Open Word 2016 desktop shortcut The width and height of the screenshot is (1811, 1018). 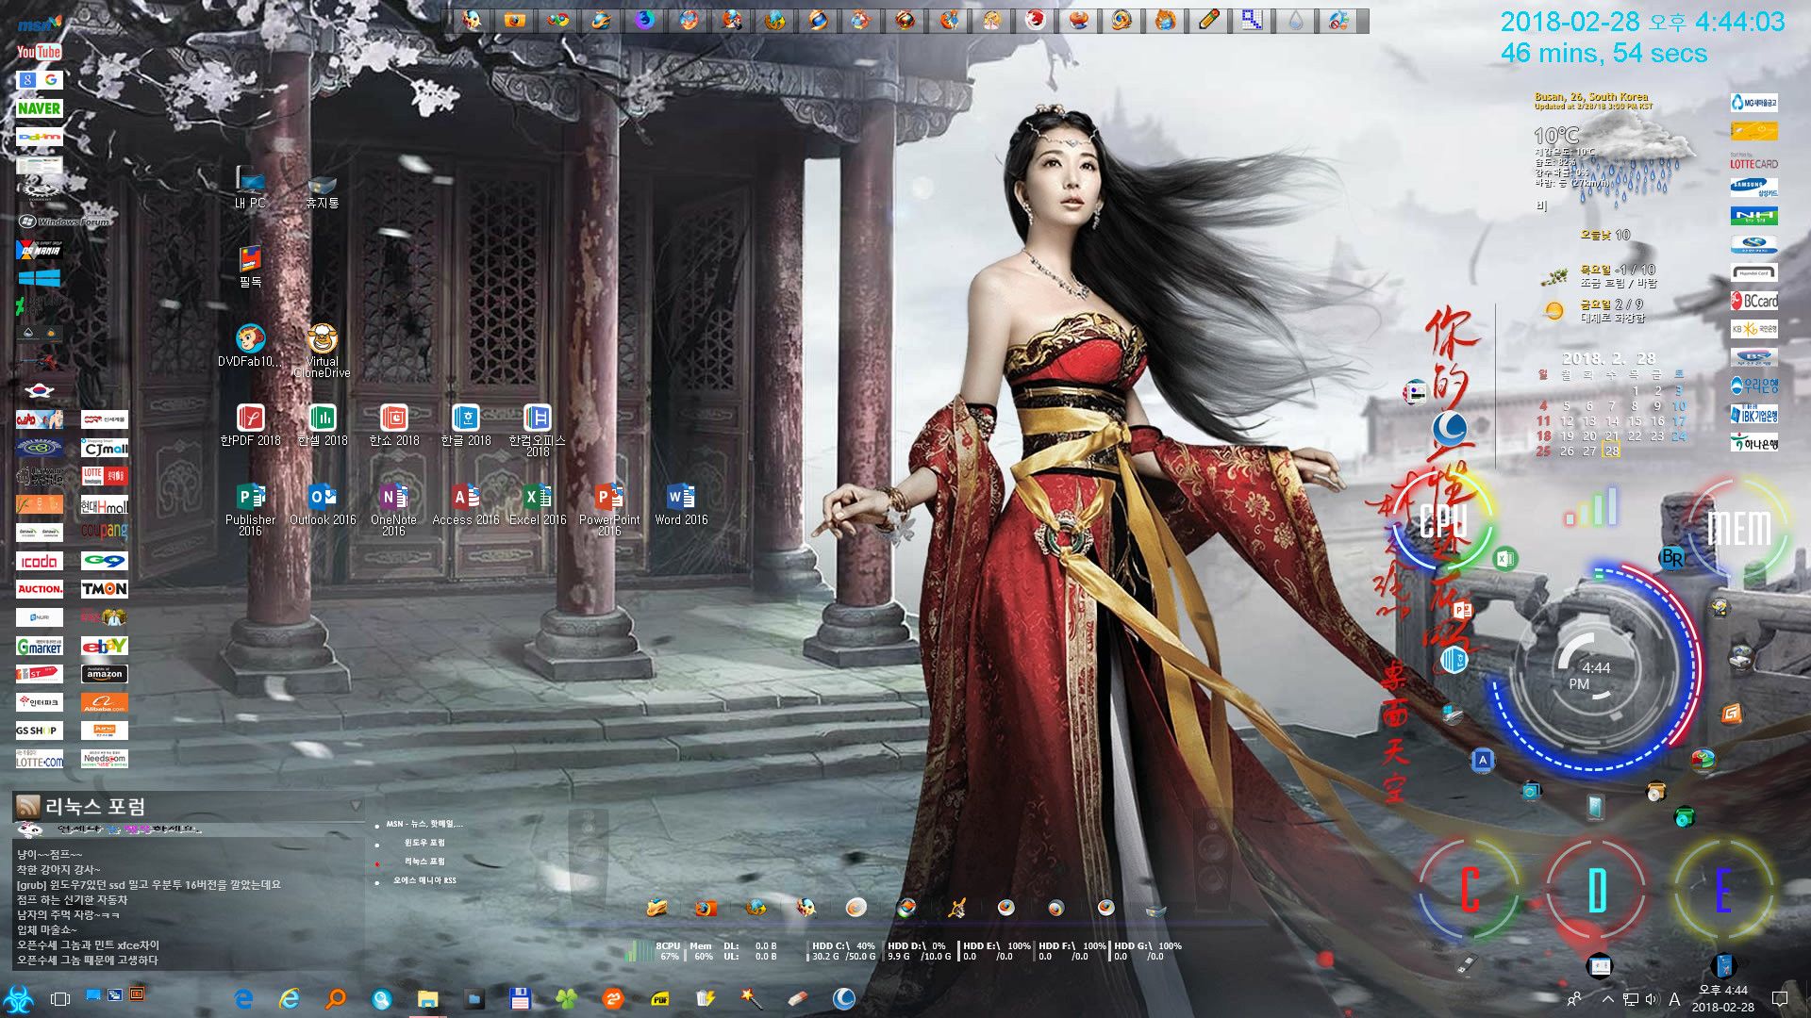point(681,503)
